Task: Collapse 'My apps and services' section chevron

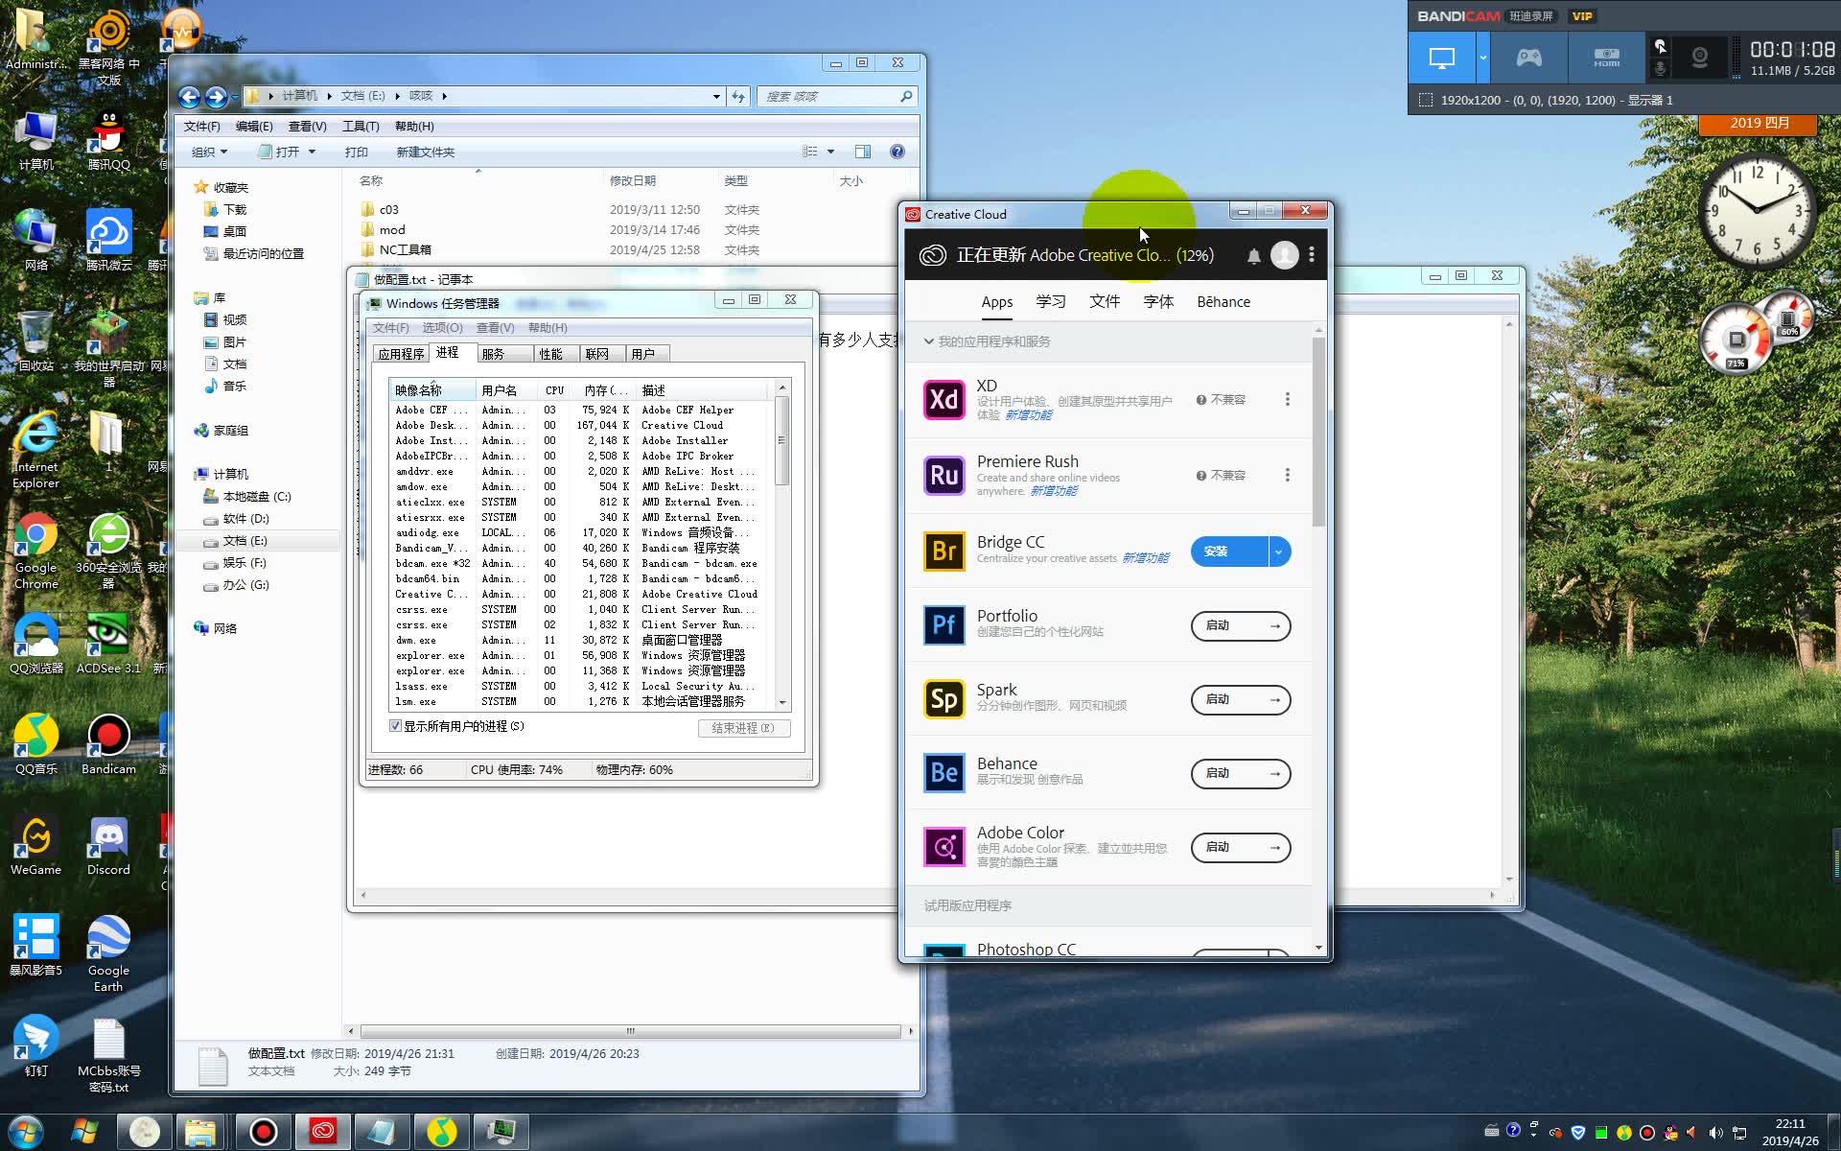Action: click(x=928, y=341)
